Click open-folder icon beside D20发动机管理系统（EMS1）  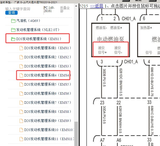13,39
